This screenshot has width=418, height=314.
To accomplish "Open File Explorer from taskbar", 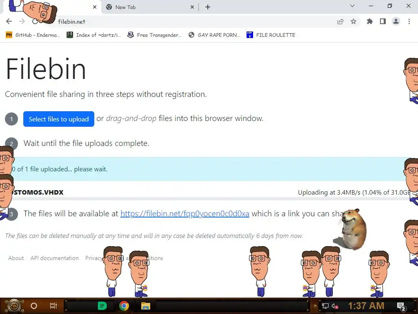I will (x=146, y=306).
